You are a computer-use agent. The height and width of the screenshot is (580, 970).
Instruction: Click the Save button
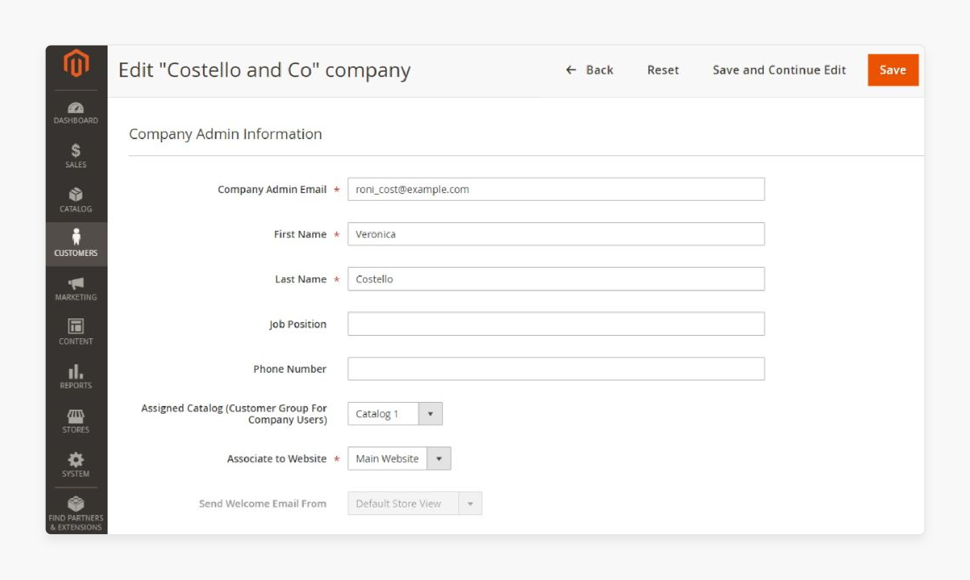point(892,70)
